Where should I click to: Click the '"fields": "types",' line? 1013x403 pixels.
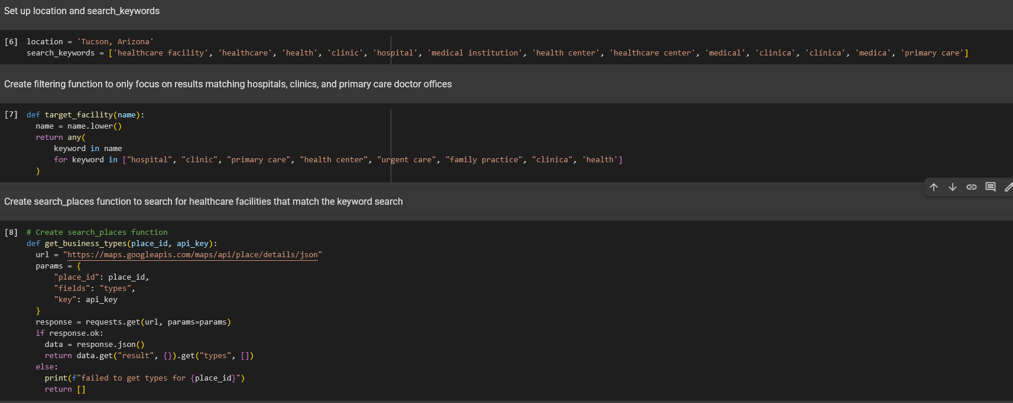point(95,289)
